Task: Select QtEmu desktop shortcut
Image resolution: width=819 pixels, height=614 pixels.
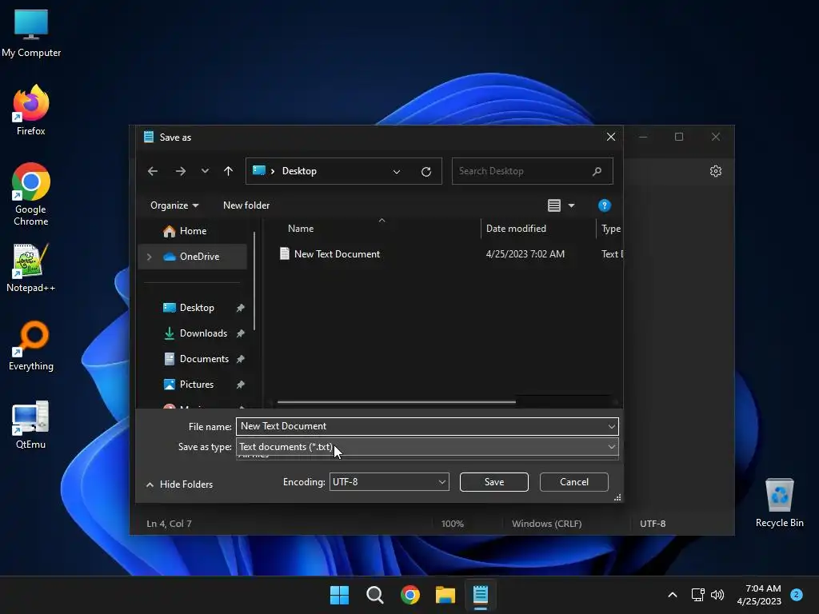Action: (x=31, y=425)
